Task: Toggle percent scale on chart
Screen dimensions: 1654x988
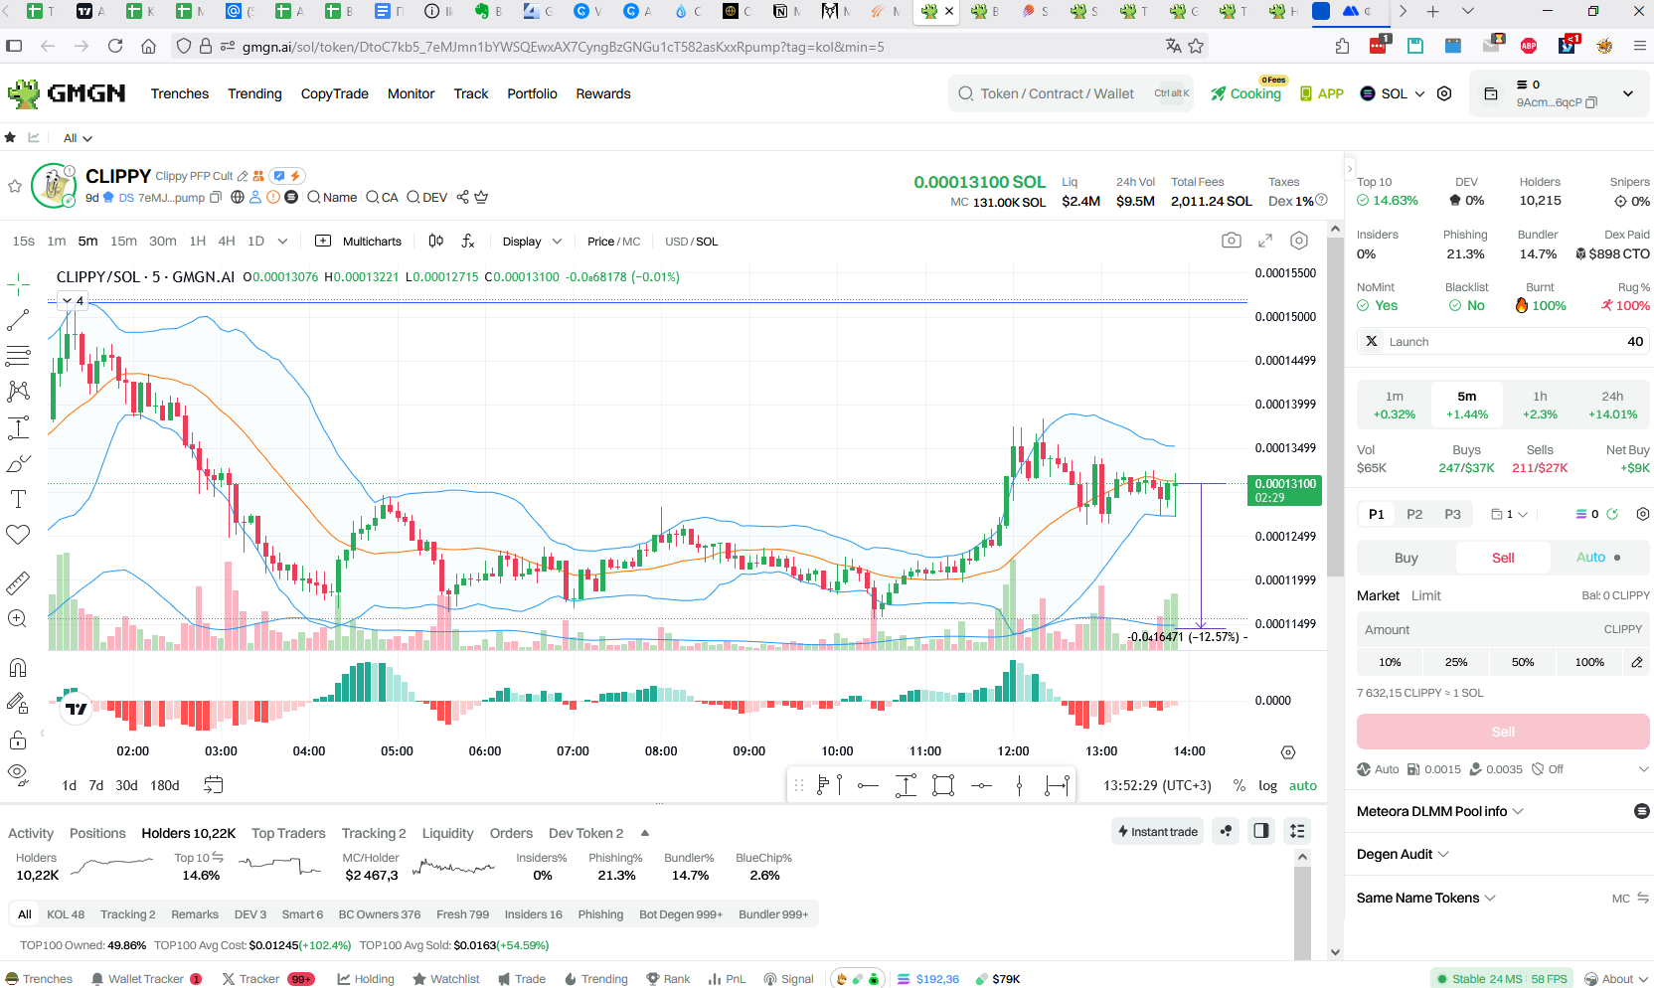Action: [1239, 785]
